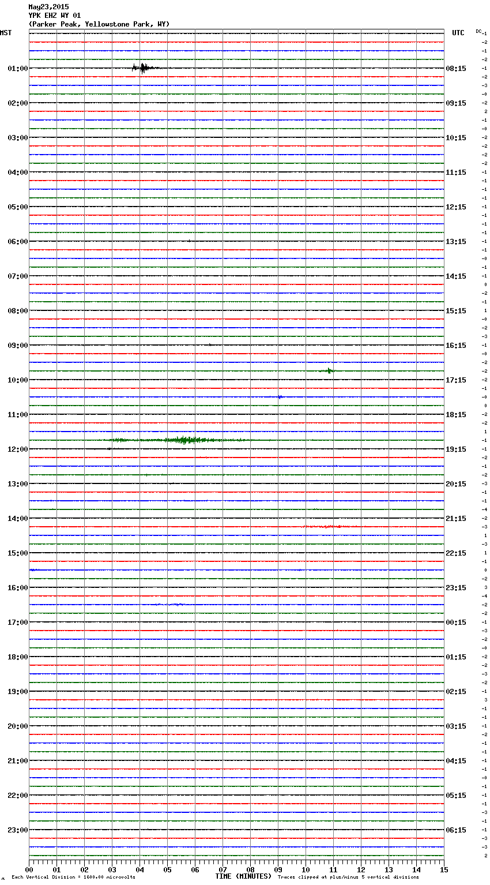Click the 04:00 MST row label

pos(18,172)
